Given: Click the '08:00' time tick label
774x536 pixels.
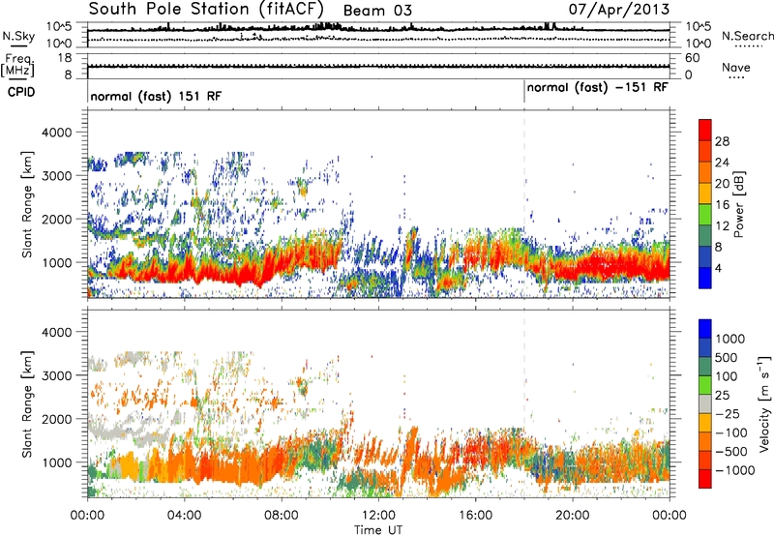Looking at the screenshot, I should pos(281,516).
